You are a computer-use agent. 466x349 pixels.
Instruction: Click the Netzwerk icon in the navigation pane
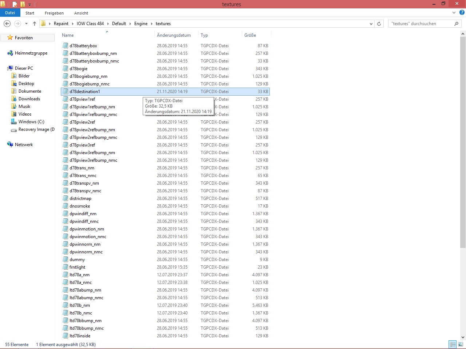coord(10,145)
